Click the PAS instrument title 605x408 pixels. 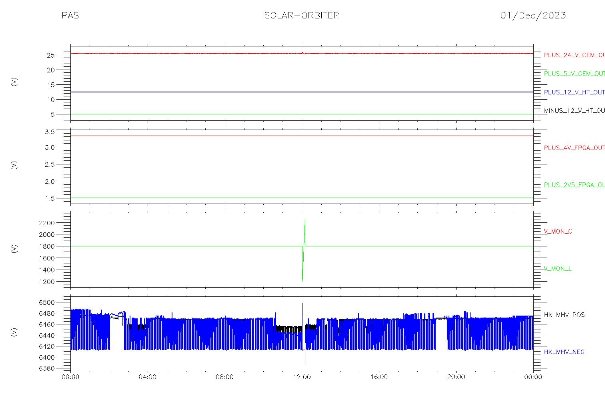[70, 15]
